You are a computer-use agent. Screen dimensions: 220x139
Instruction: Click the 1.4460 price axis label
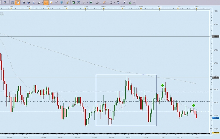tap(215, 128)
